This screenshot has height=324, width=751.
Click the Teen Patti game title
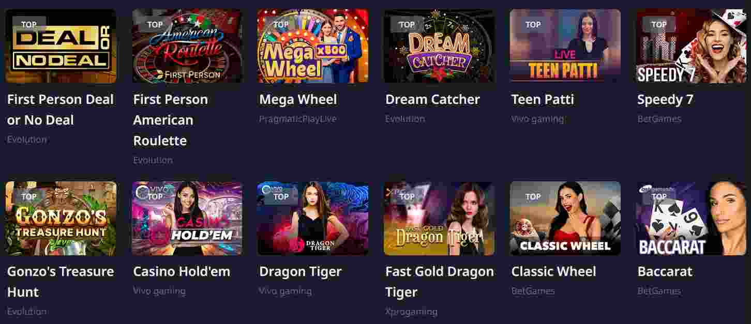tap(543, 99)
